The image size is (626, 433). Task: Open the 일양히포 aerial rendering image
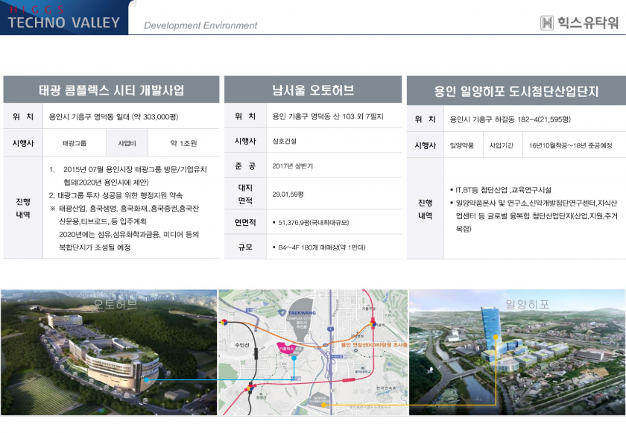click(516, 353)
